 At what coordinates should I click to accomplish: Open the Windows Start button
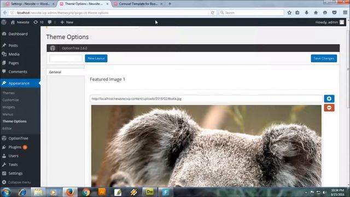pyautogui.click(x=6, y=192)
